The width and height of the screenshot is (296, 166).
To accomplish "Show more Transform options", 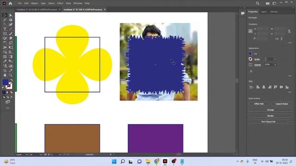I will 290,43.
